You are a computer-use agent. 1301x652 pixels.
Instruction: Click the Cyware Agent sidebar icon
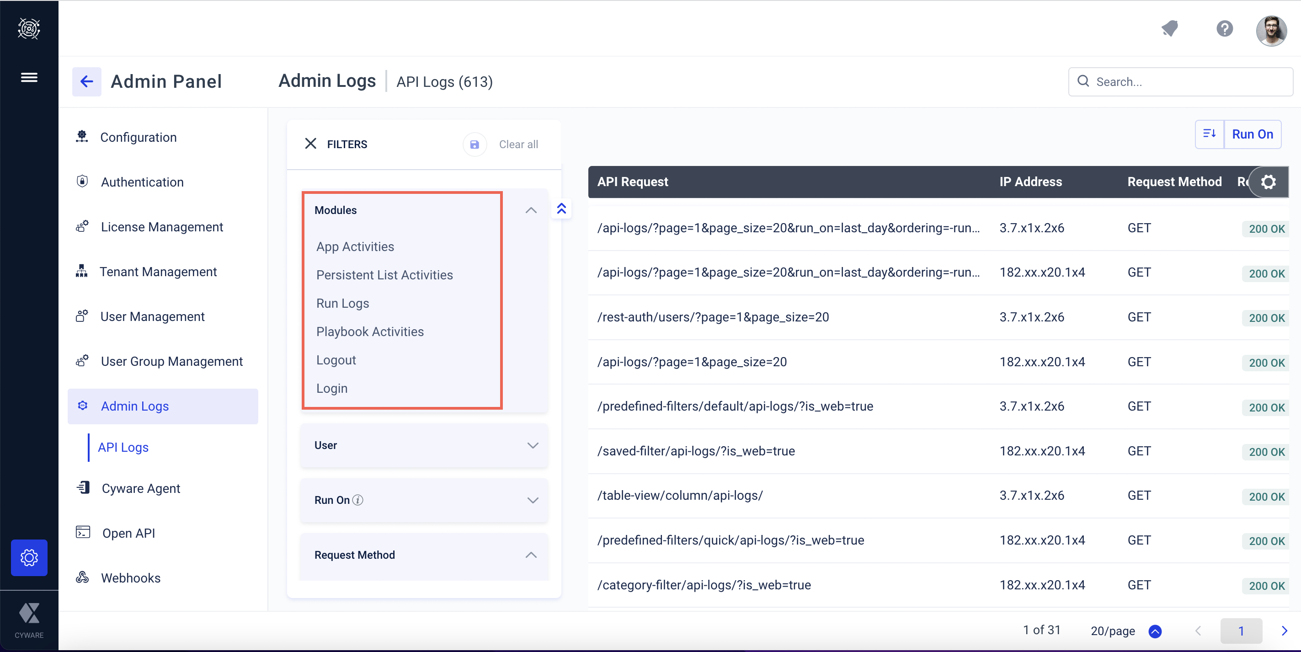click(81, 488)
